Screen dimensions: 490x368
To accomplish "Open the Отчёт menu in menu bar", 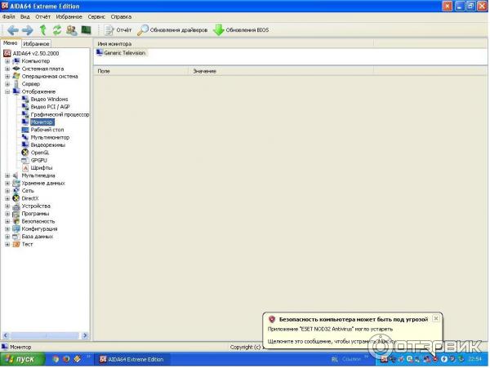I will pos(42,17).
